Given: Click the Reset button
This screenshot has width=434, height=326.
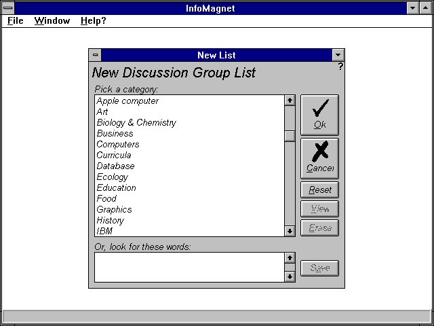Looking at the screenshot, I should 319,190.
